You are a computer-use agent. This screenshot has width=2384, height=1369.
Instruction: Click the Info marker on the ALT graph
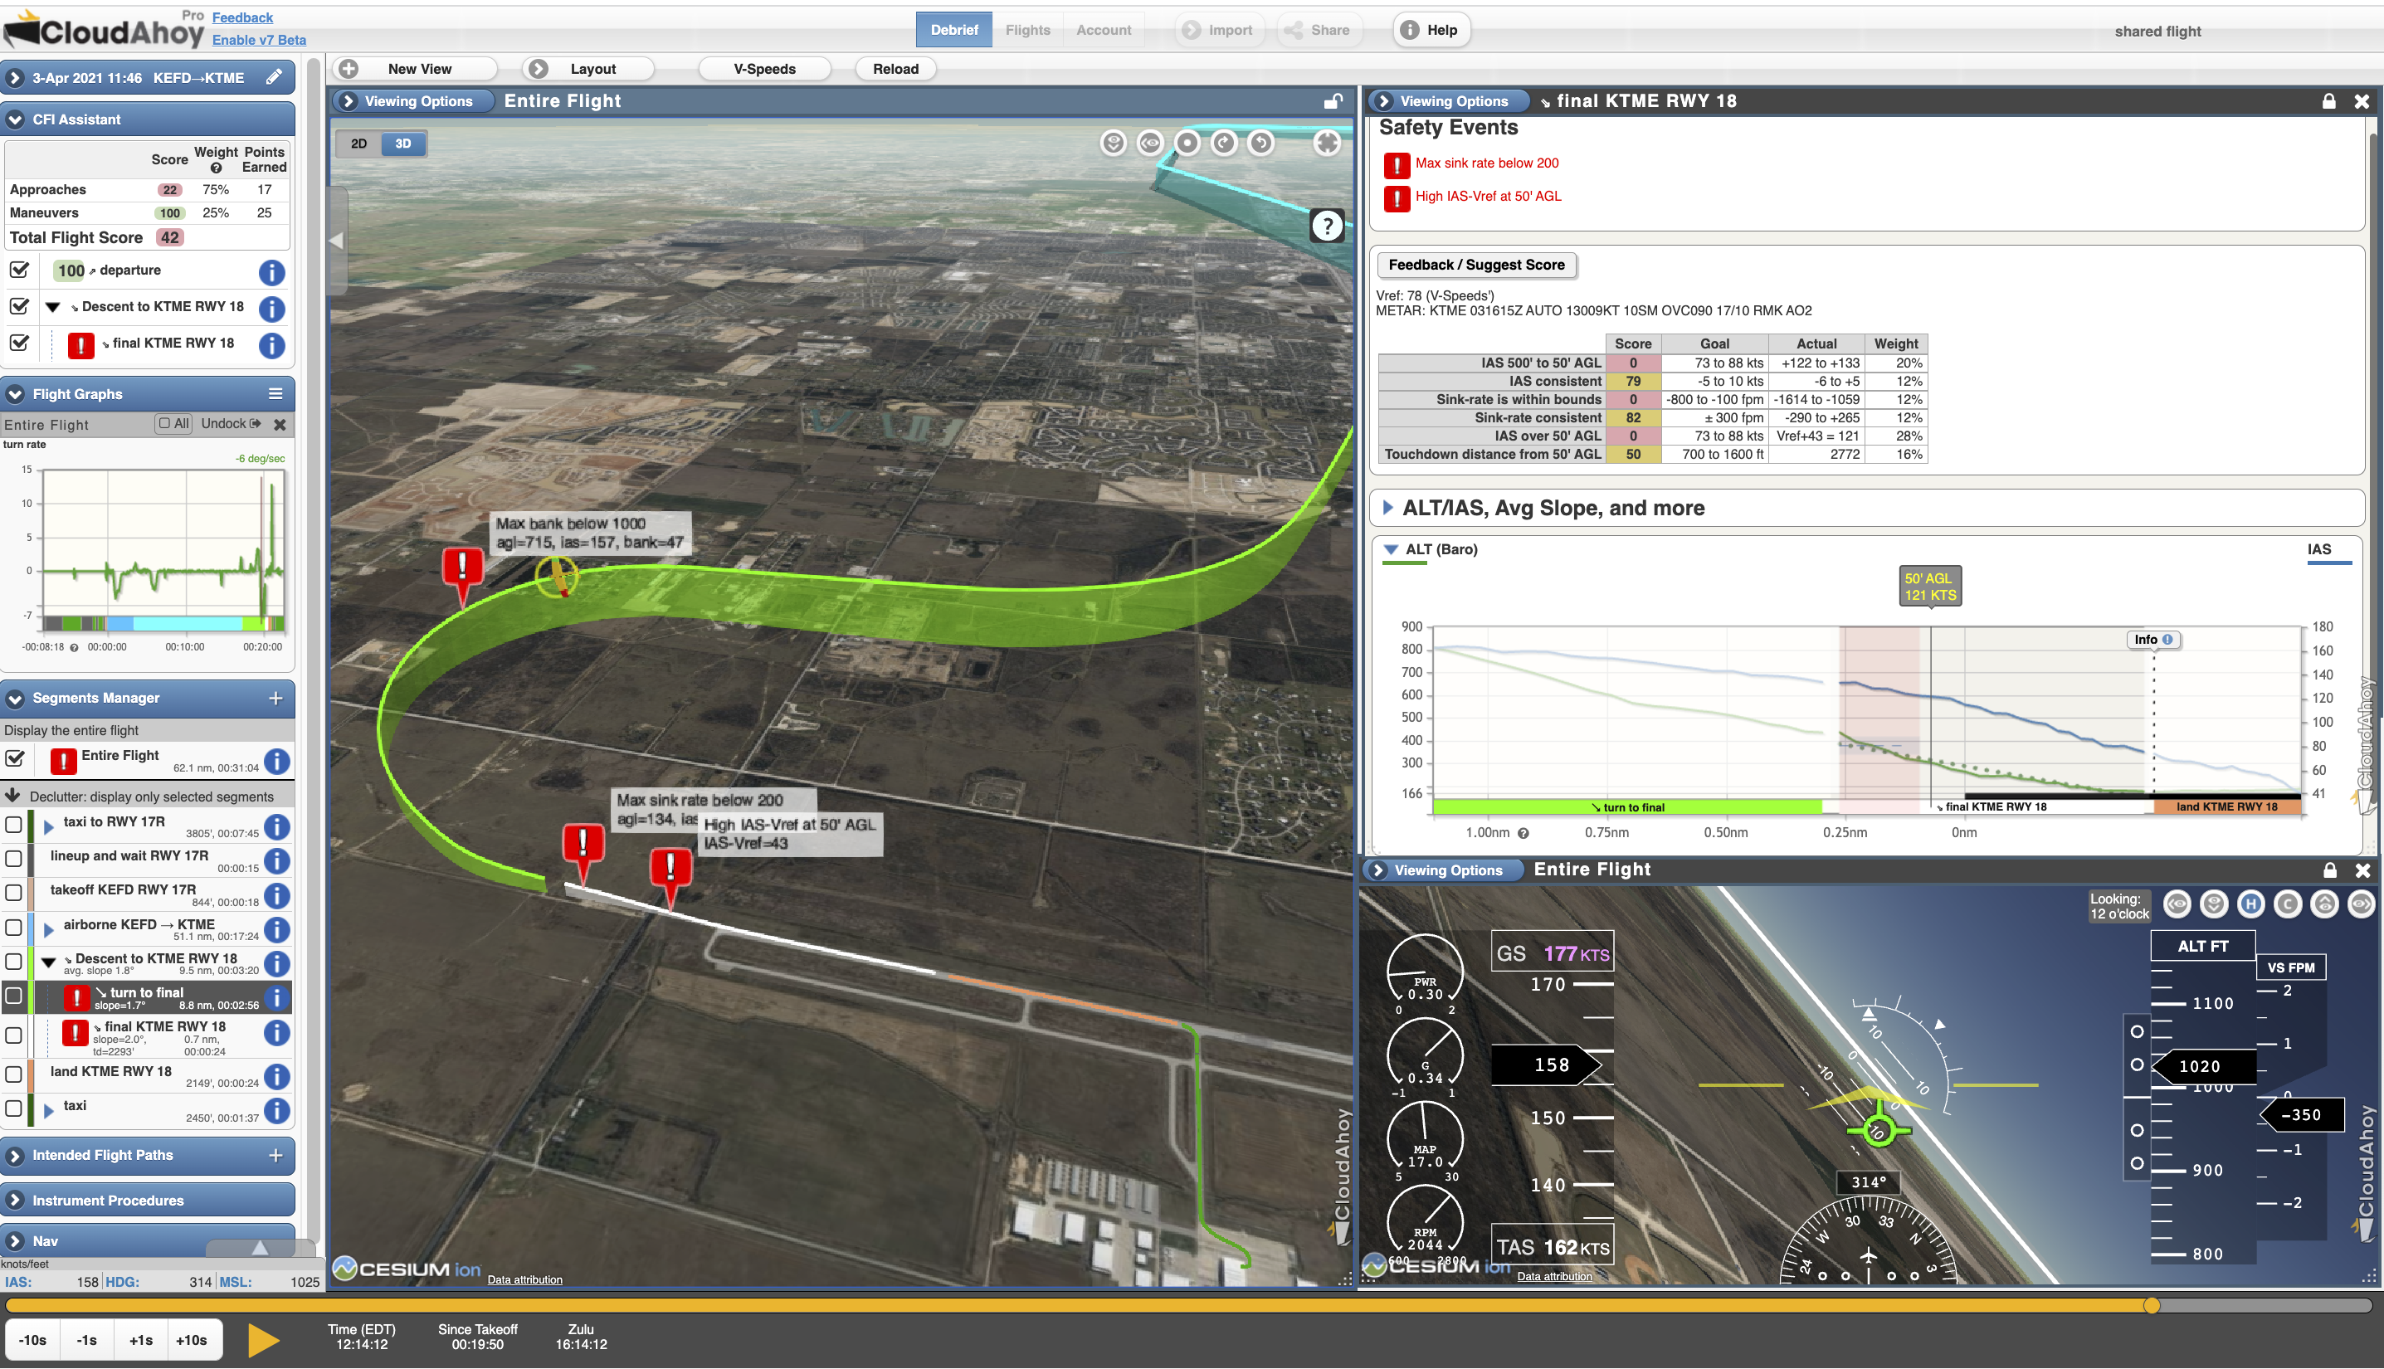(x=2152, y=640)
